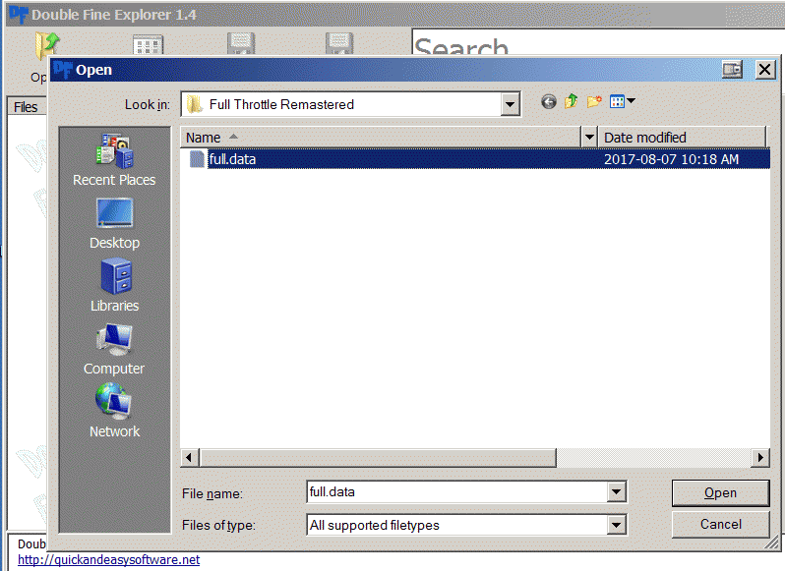Click the Open folder icon in Explorer toolbar
Image resolution: width=785 pixels, height=571 pixels.
coord(46,46)
